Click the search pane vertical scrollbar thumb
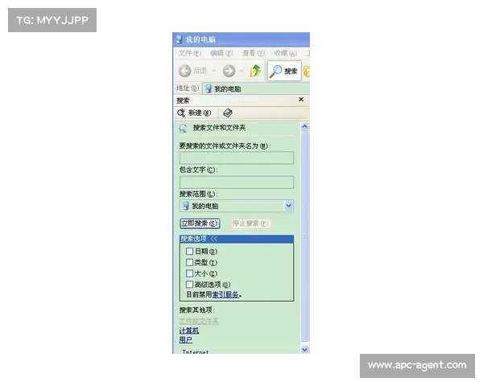Viewport: 483px width, 386px height. coord(304,236)
